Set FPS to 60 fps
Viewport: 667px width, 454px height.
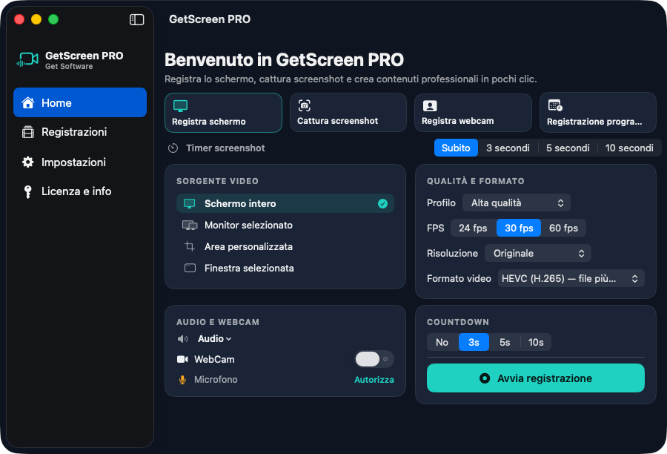tap(564, 228)
